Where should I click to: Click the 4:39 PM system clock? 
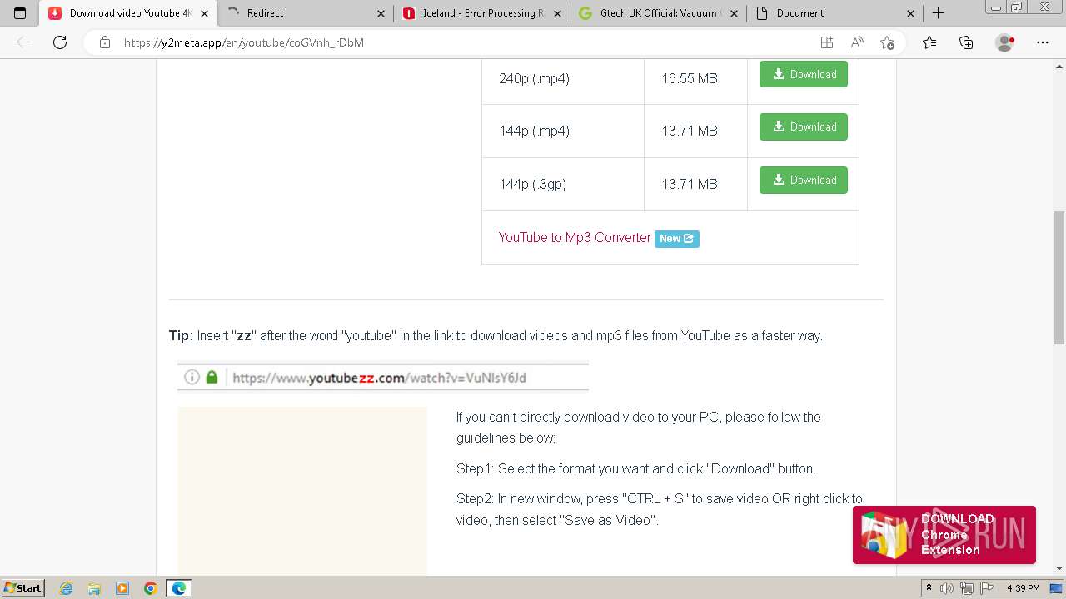[x=1024, y=588]
